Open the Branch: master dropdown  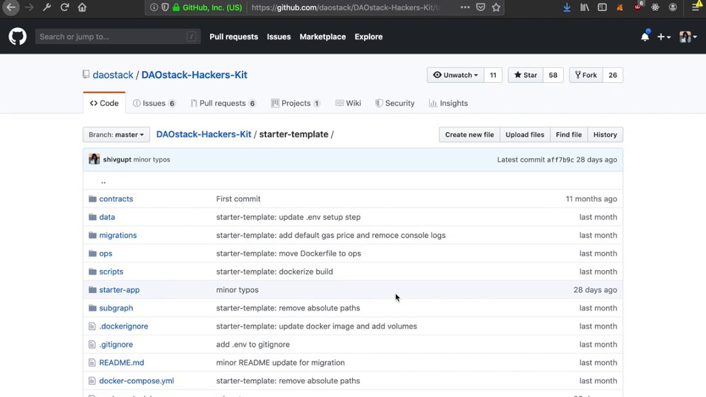116,135
